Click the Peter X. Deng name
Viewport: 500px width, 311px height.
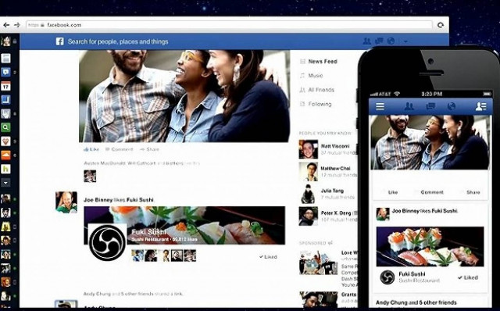coord(336,213)
